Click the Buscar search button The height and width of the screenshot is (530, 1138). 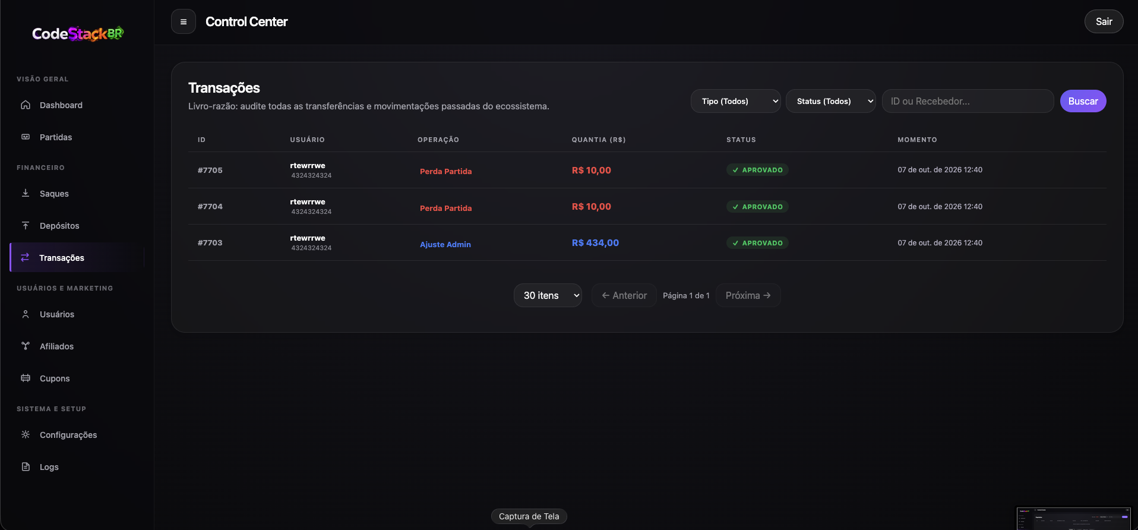click(x=1083, y=101)
